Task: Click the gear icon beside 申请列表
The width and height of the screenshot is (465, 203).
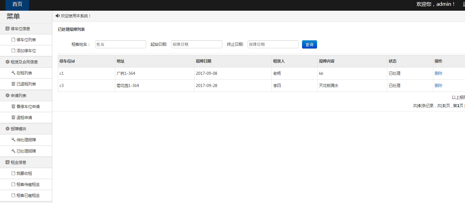Action: pyautogui.click(x=8, y=96)
